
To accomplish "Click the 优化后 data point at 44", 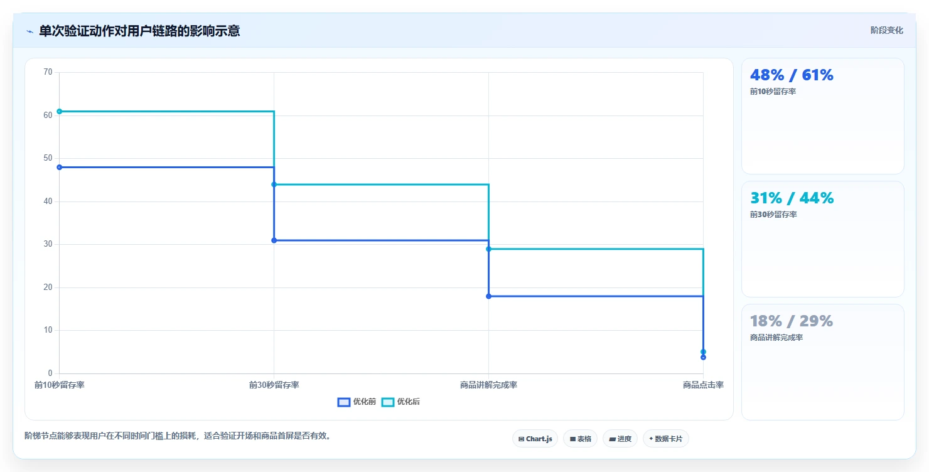I will (274, 185).
